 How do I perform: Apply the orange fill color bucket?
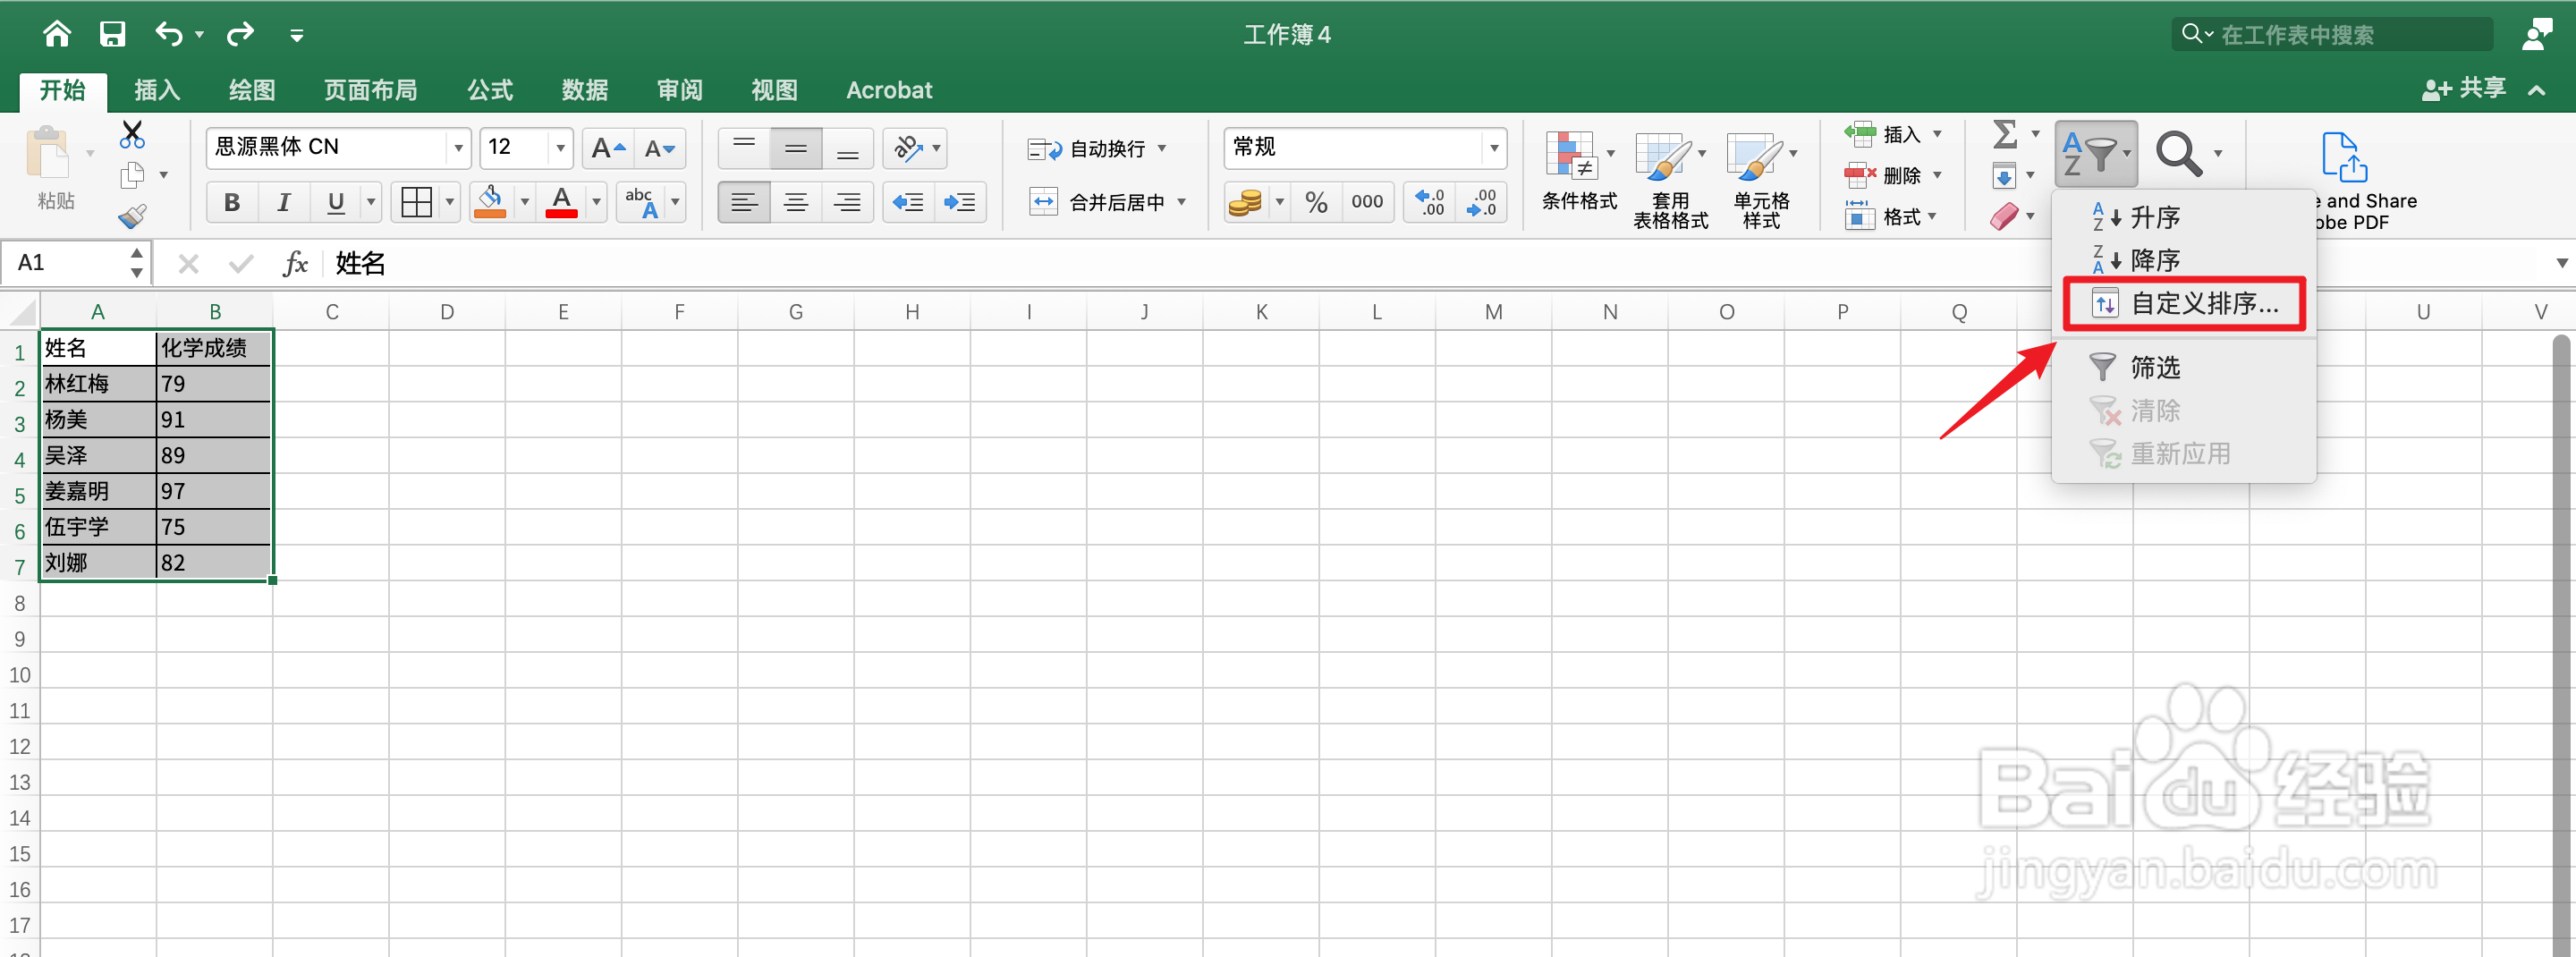click(489, 202)
